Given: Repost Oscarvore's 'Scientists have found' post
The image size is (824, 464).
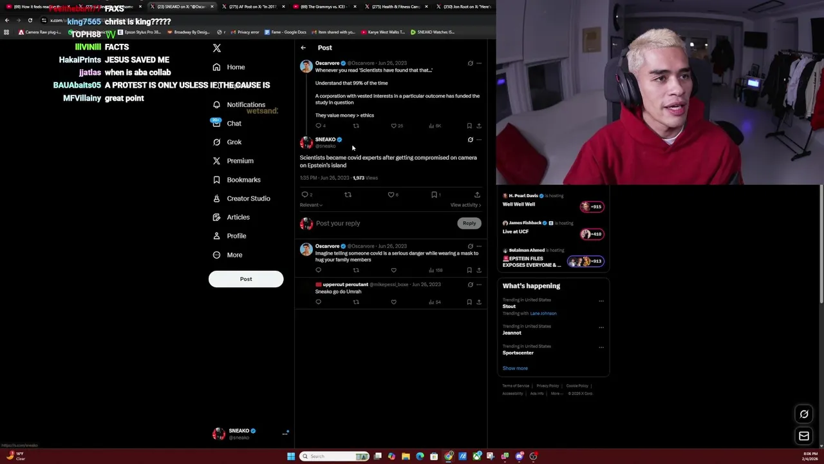Looking at the screenshot, I should coord(356,126).
